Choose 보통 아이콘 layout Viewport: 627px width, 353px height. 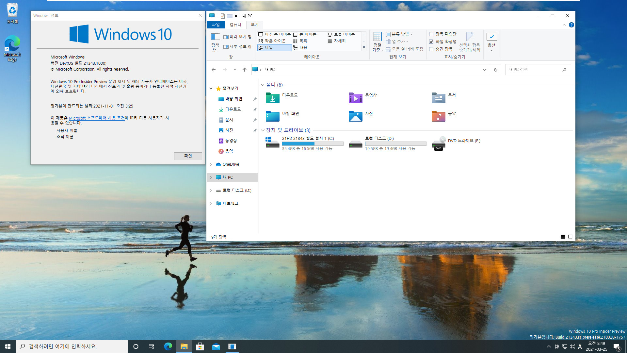[341, 34]
